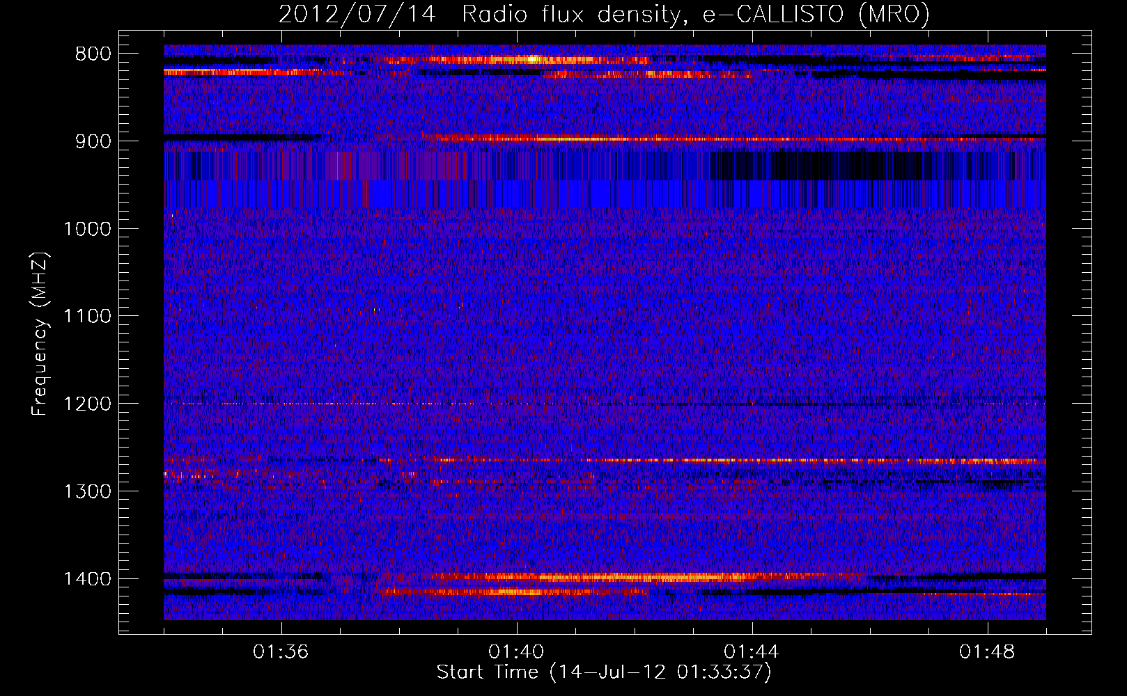Click the plot title "Radio flux density, e-CALLISTO (MRO)"
This screenshot has height=696, width=1127.
coord(696,14)
